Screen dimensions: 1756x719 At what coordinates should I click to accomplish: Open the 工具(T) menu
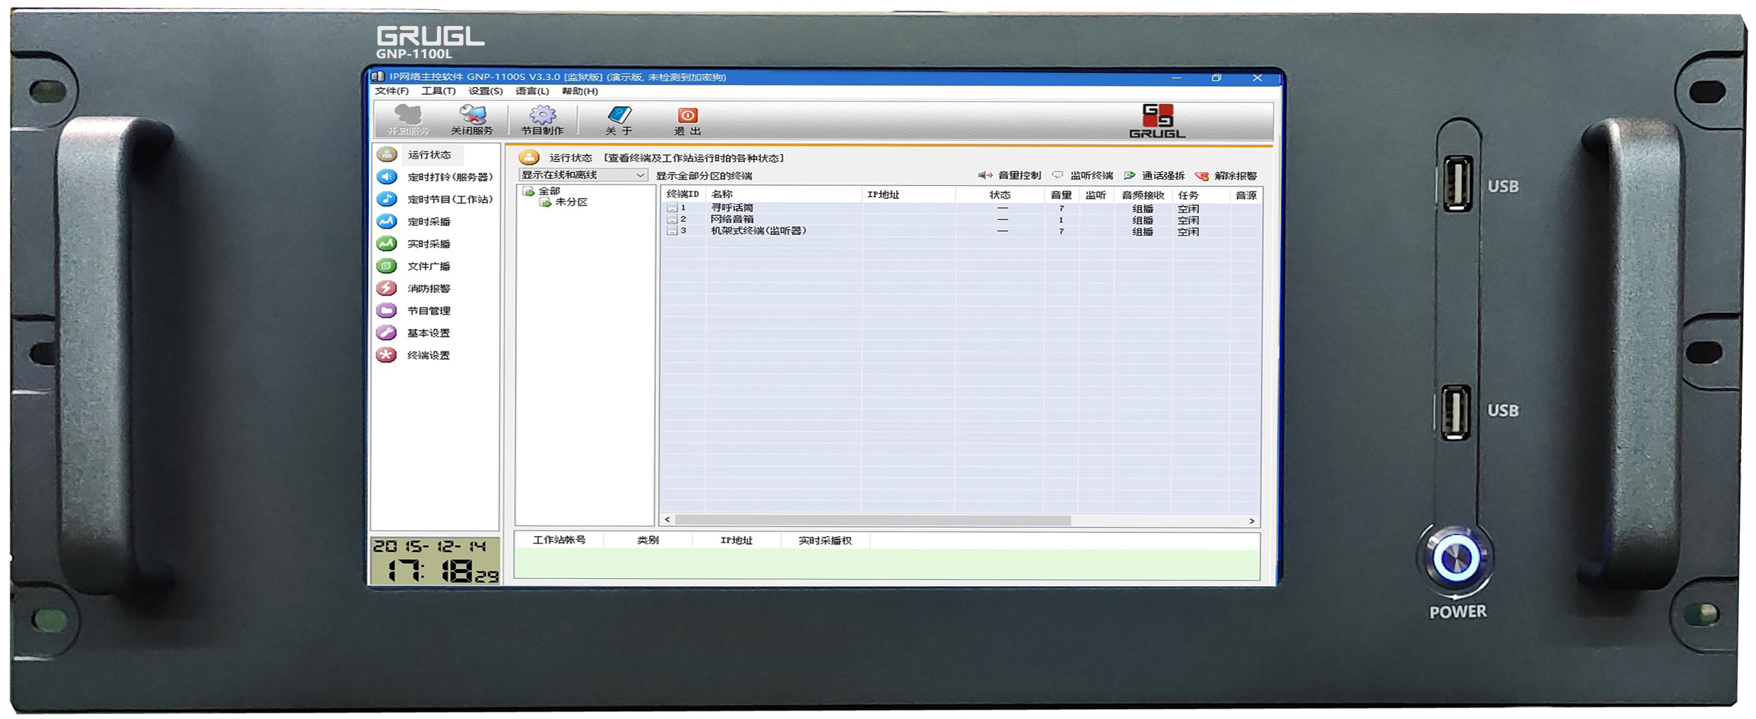pos(438,91)
